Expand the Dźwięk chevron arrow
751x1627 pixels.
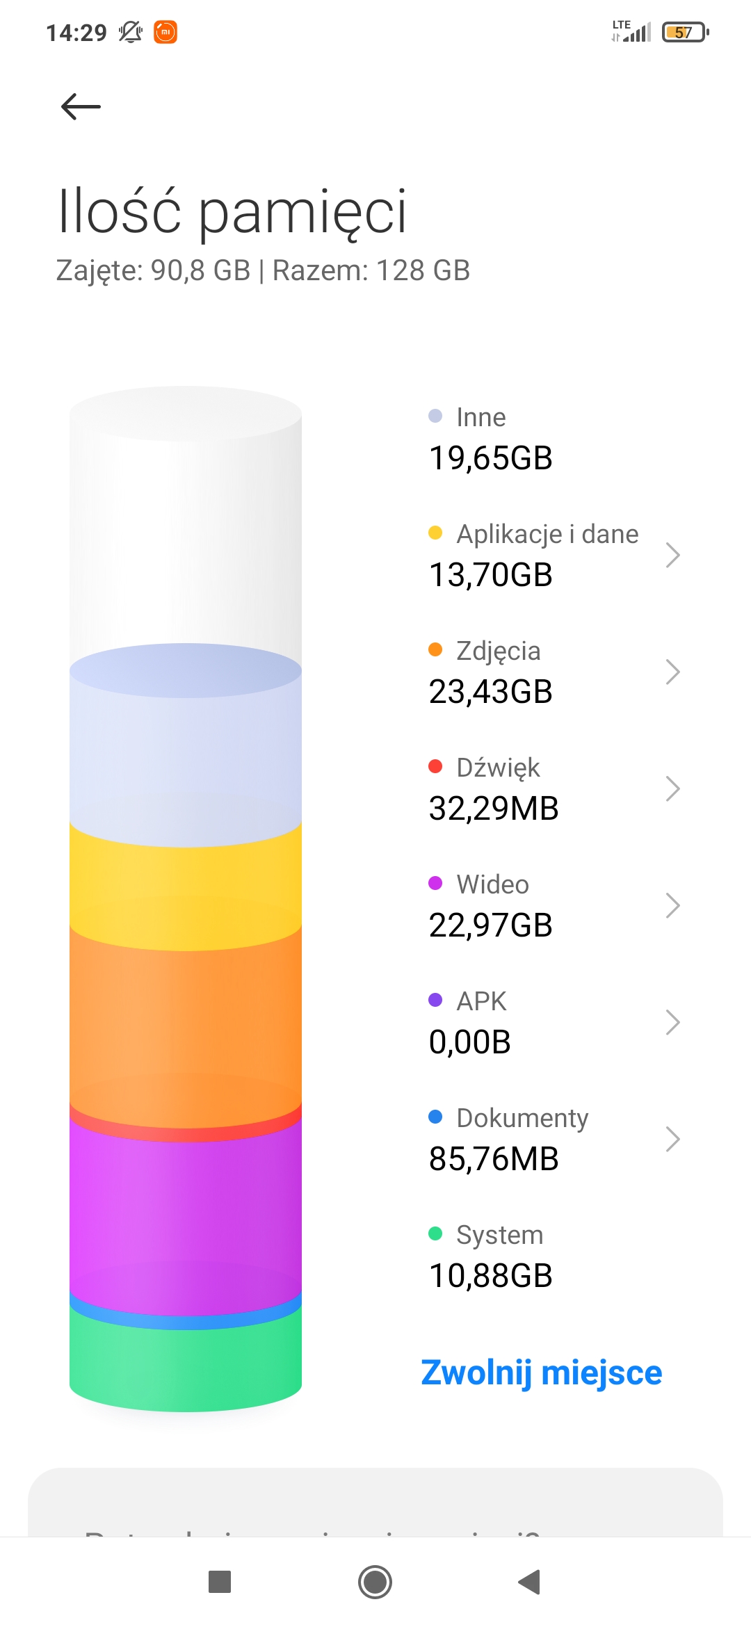pos(672,788)
